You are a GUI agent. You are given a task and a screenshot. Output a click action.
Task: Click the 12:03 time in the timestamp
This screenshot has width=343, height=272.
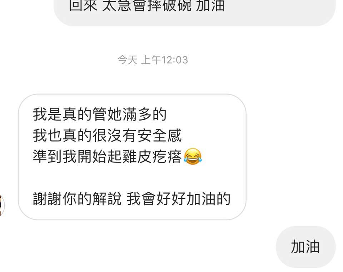tap(175, 60)
